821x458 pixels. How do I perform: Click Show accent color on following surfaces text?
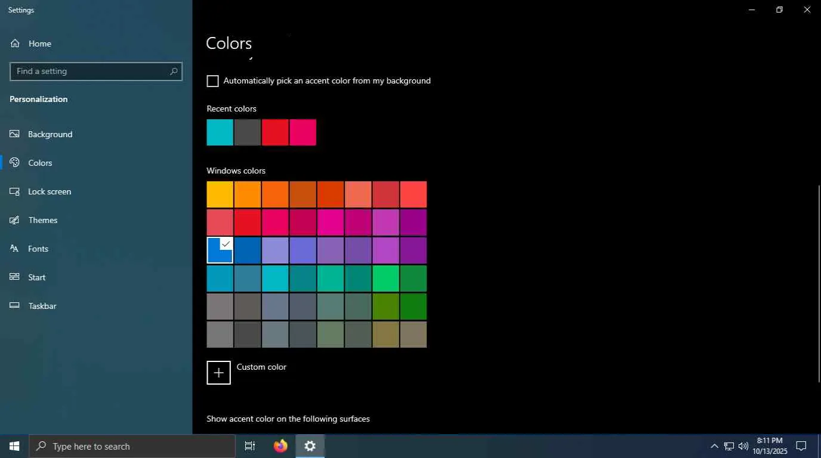click(x=288, y=419)
